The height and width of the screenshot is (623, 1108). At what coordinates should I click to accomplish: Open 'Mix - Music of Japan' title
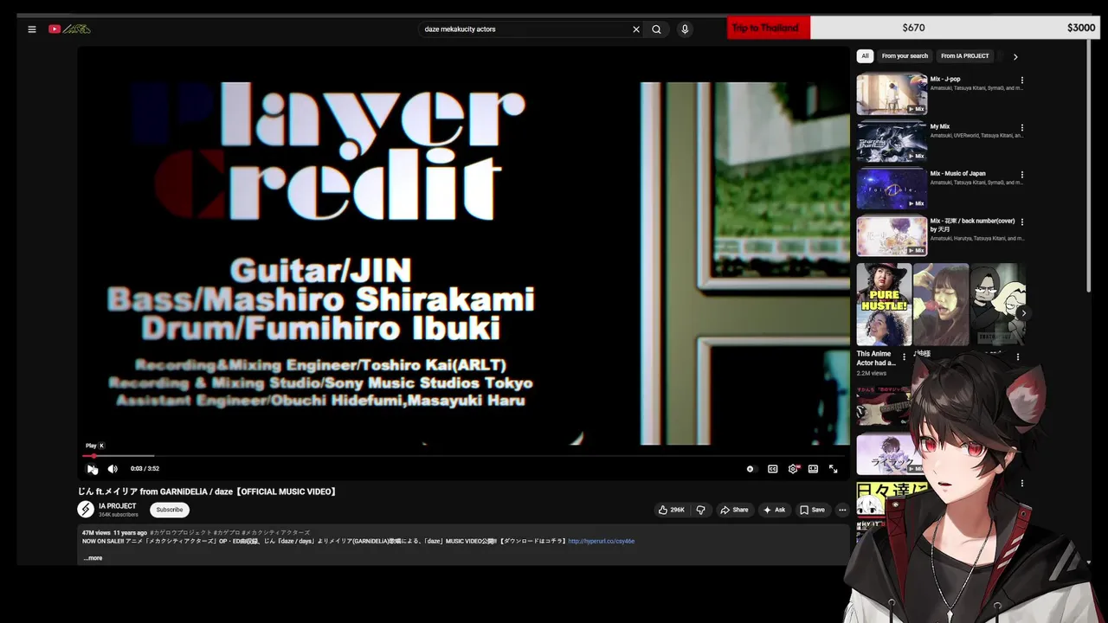[x=957, y=174]
